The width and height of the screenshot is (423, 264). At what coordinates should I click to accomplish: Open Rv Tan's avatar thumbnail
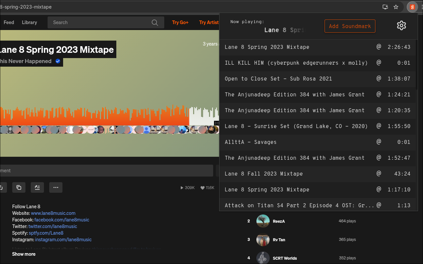(263, 240)
